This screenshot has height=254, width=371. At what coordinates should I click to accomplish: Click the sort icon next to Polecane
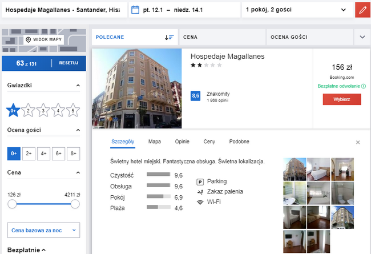point(169,37)
